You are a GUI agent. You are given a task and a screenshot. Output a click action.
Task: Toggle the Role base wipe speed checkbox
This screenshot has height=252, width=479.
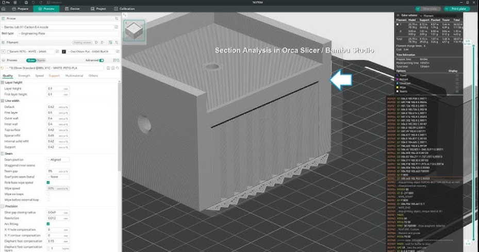click(48, 182)
